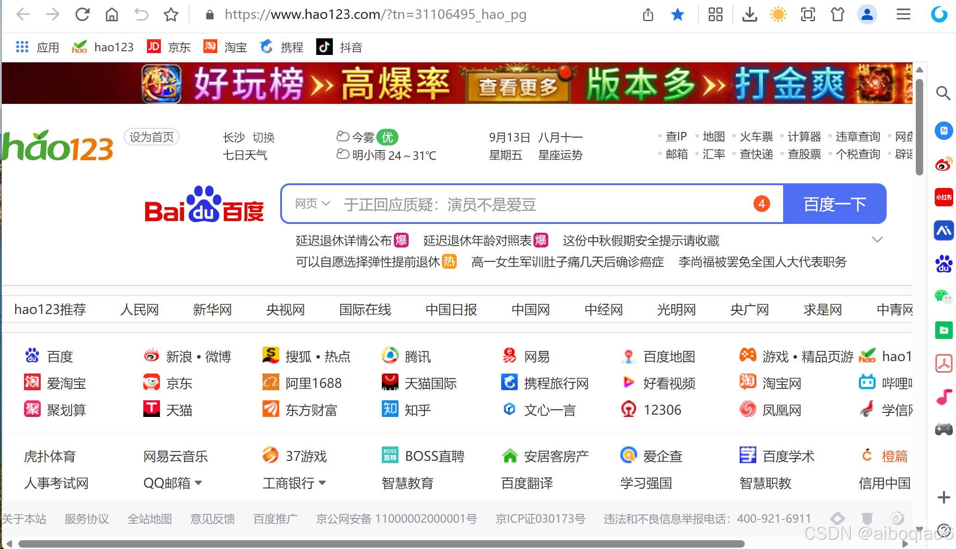Open the 火车票 quick tool link
This screenshot has height=549, width=956.
click(x=756, y=137)
